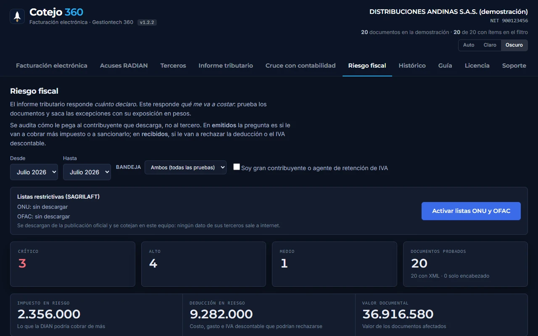Screen dimensions: 538x336
Task: Enable the gran contribuyente checkbox
Action: [237, 167]
